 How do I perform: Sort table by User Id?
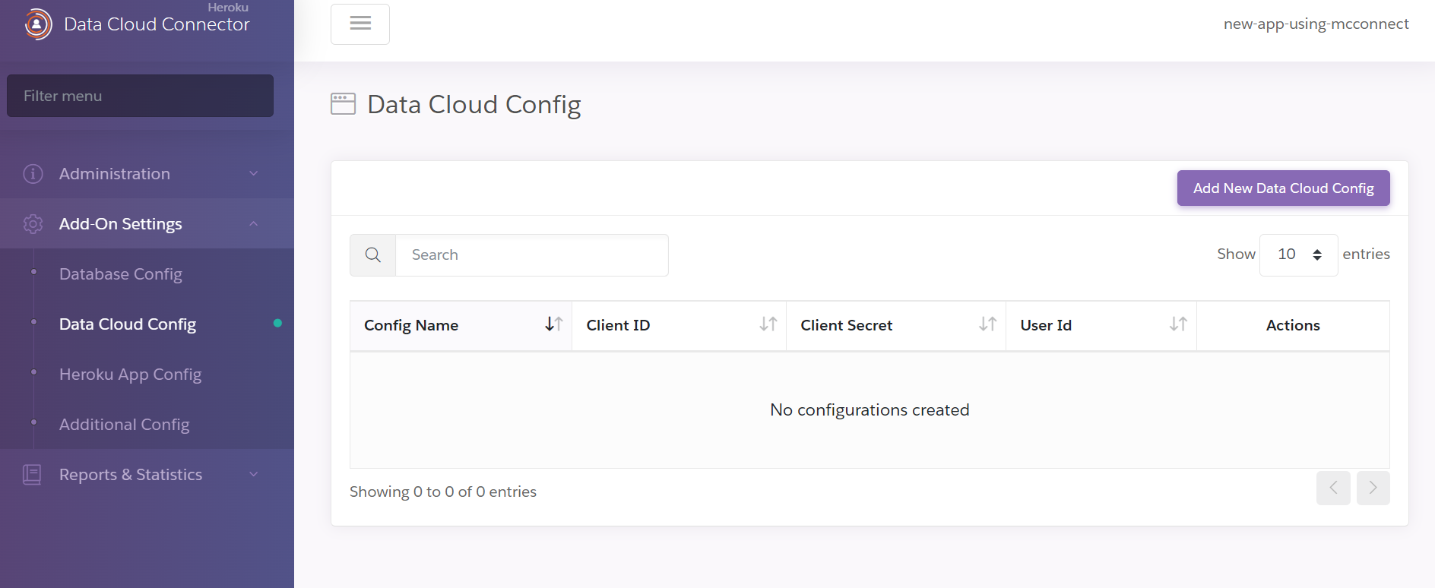1178,324
